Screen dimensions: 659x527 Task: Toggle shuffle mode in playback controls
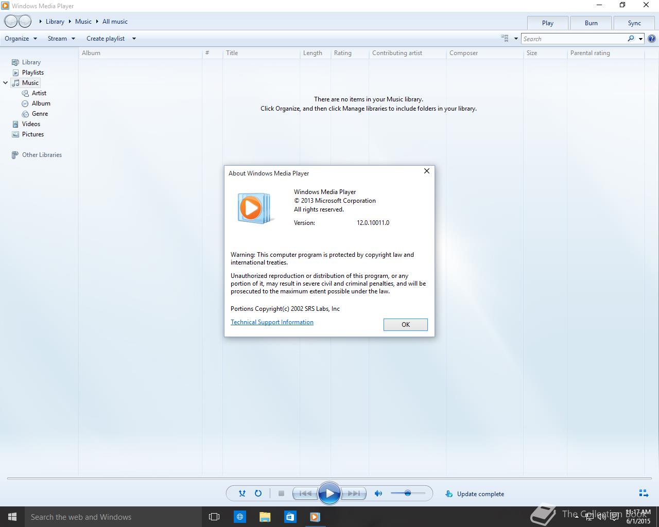pyautogui.click(x=242, y=493)
